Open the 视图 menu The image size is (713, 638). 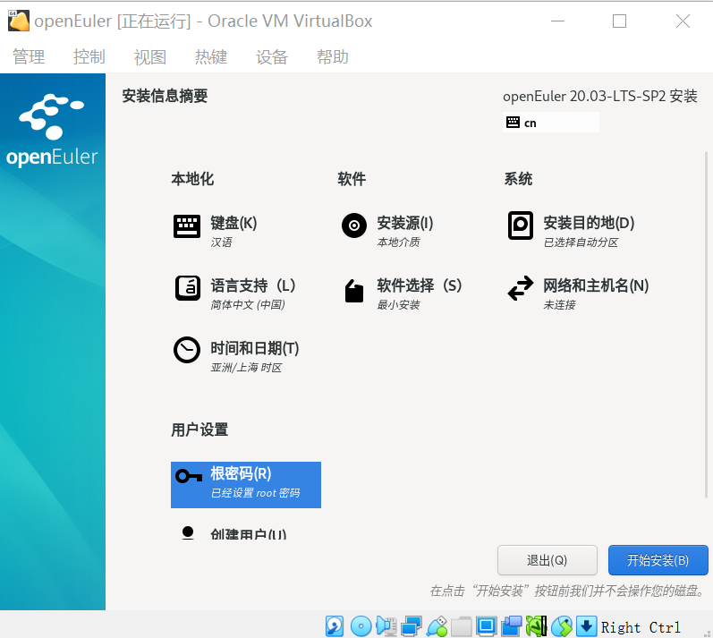coord(150,57)
